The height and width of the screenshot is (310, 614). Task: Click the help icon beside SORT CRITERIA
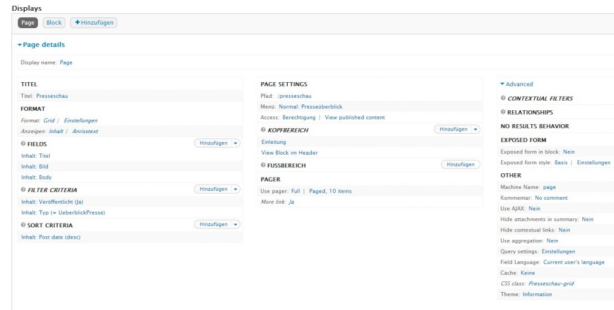click(23, 225)
